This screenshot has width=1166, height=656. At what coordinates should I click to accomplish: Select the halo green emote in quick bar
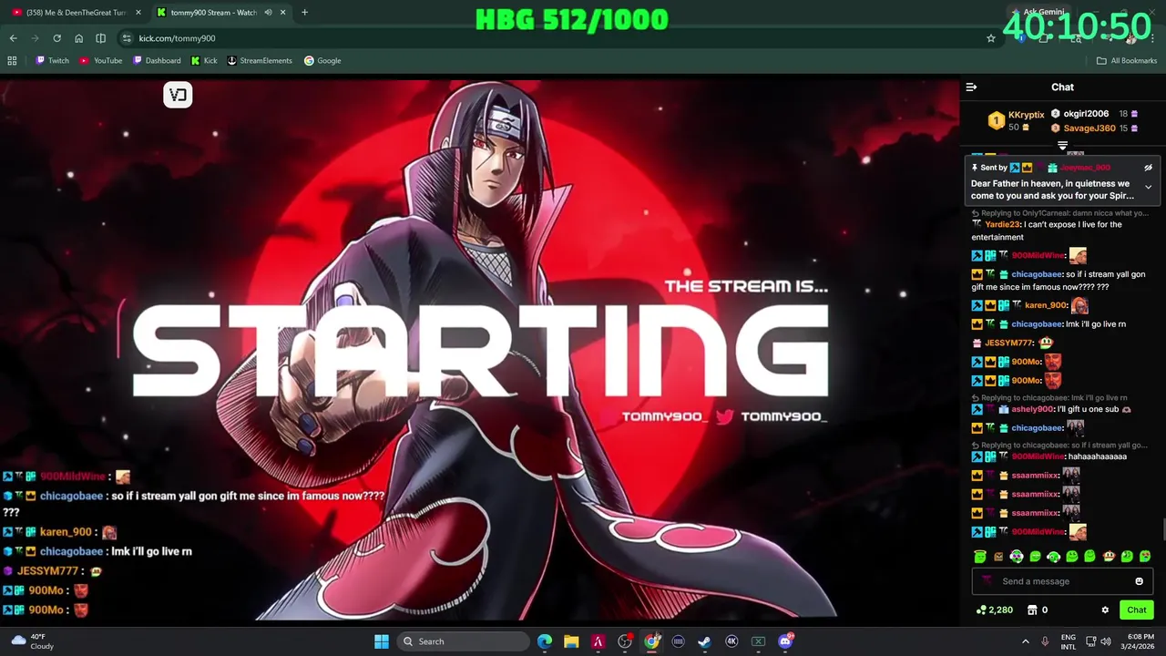[980, 557]
